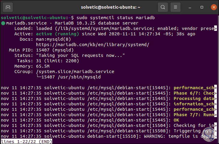
Task: Click the /system.slice/mariadb.service CGroup path
Action: [x=75, y=72]
